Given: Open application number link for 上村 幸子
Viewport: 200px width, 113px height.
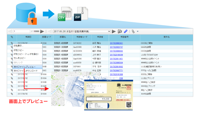Looking at the screenshot, I should [116, 55].
